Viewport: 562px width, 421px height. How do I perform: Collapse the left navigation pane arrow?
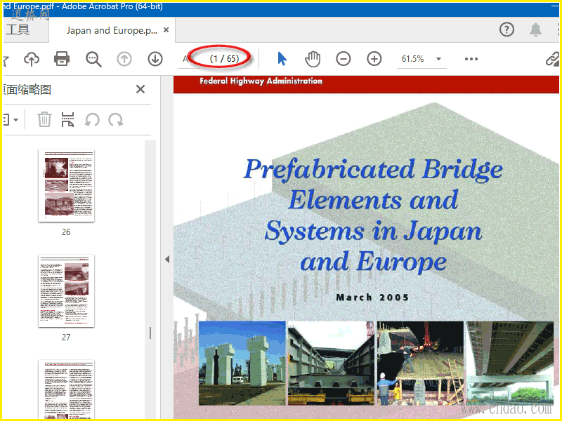167,259
